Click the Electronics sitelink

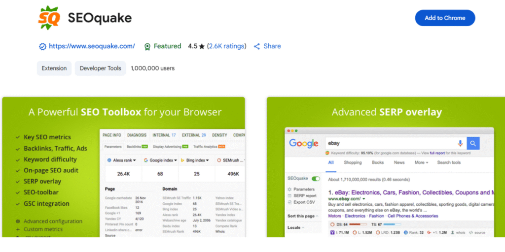tap(356, 216)
